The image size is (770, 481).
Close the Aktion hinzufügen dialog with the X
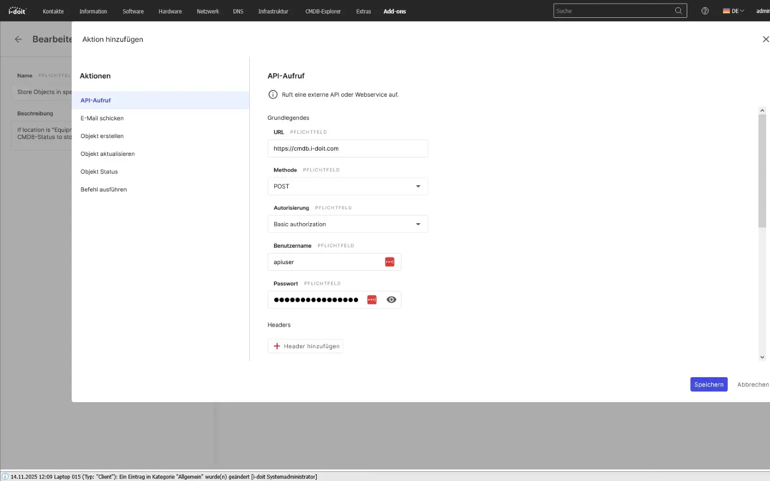[766, 39]
